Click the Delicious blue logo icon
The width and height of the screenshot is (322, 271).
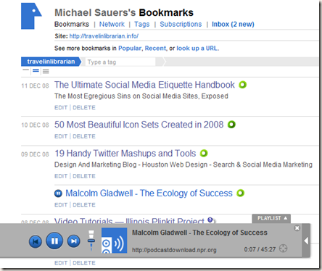[x=31, y=16]
